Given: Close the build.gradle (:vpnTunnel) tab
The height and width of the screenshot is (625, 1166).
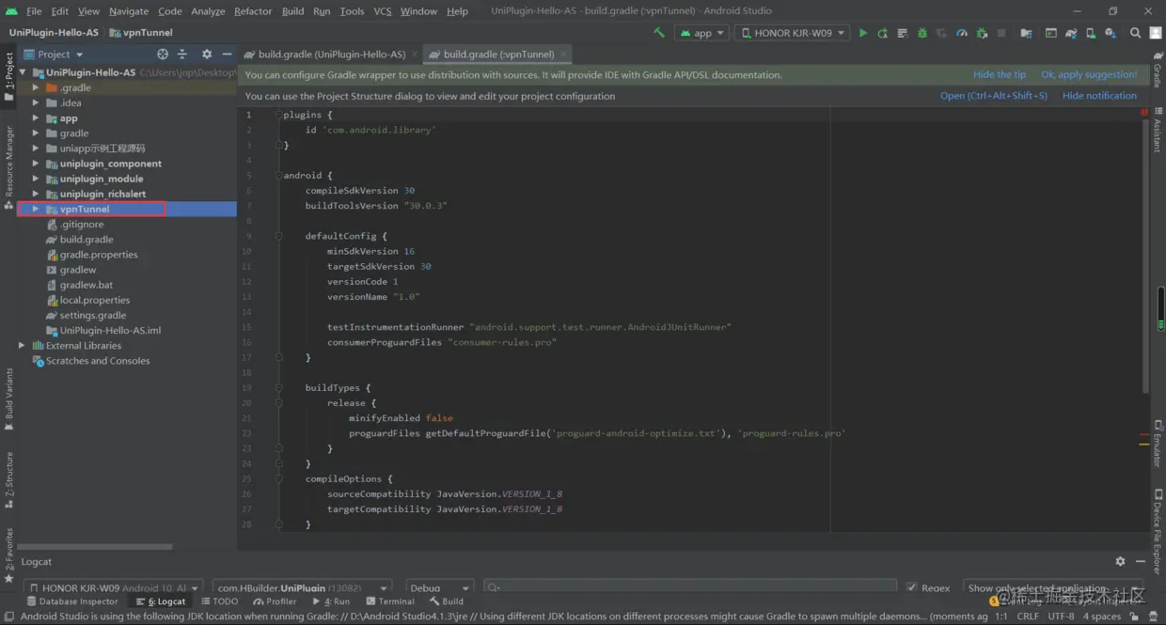Looking at the screenshot, I should click(x=563, y=55).
